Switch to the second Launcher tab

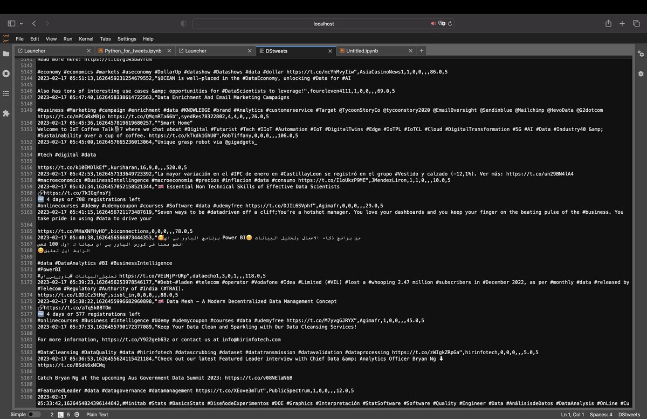pyautogui.click(x=215, y=51)
